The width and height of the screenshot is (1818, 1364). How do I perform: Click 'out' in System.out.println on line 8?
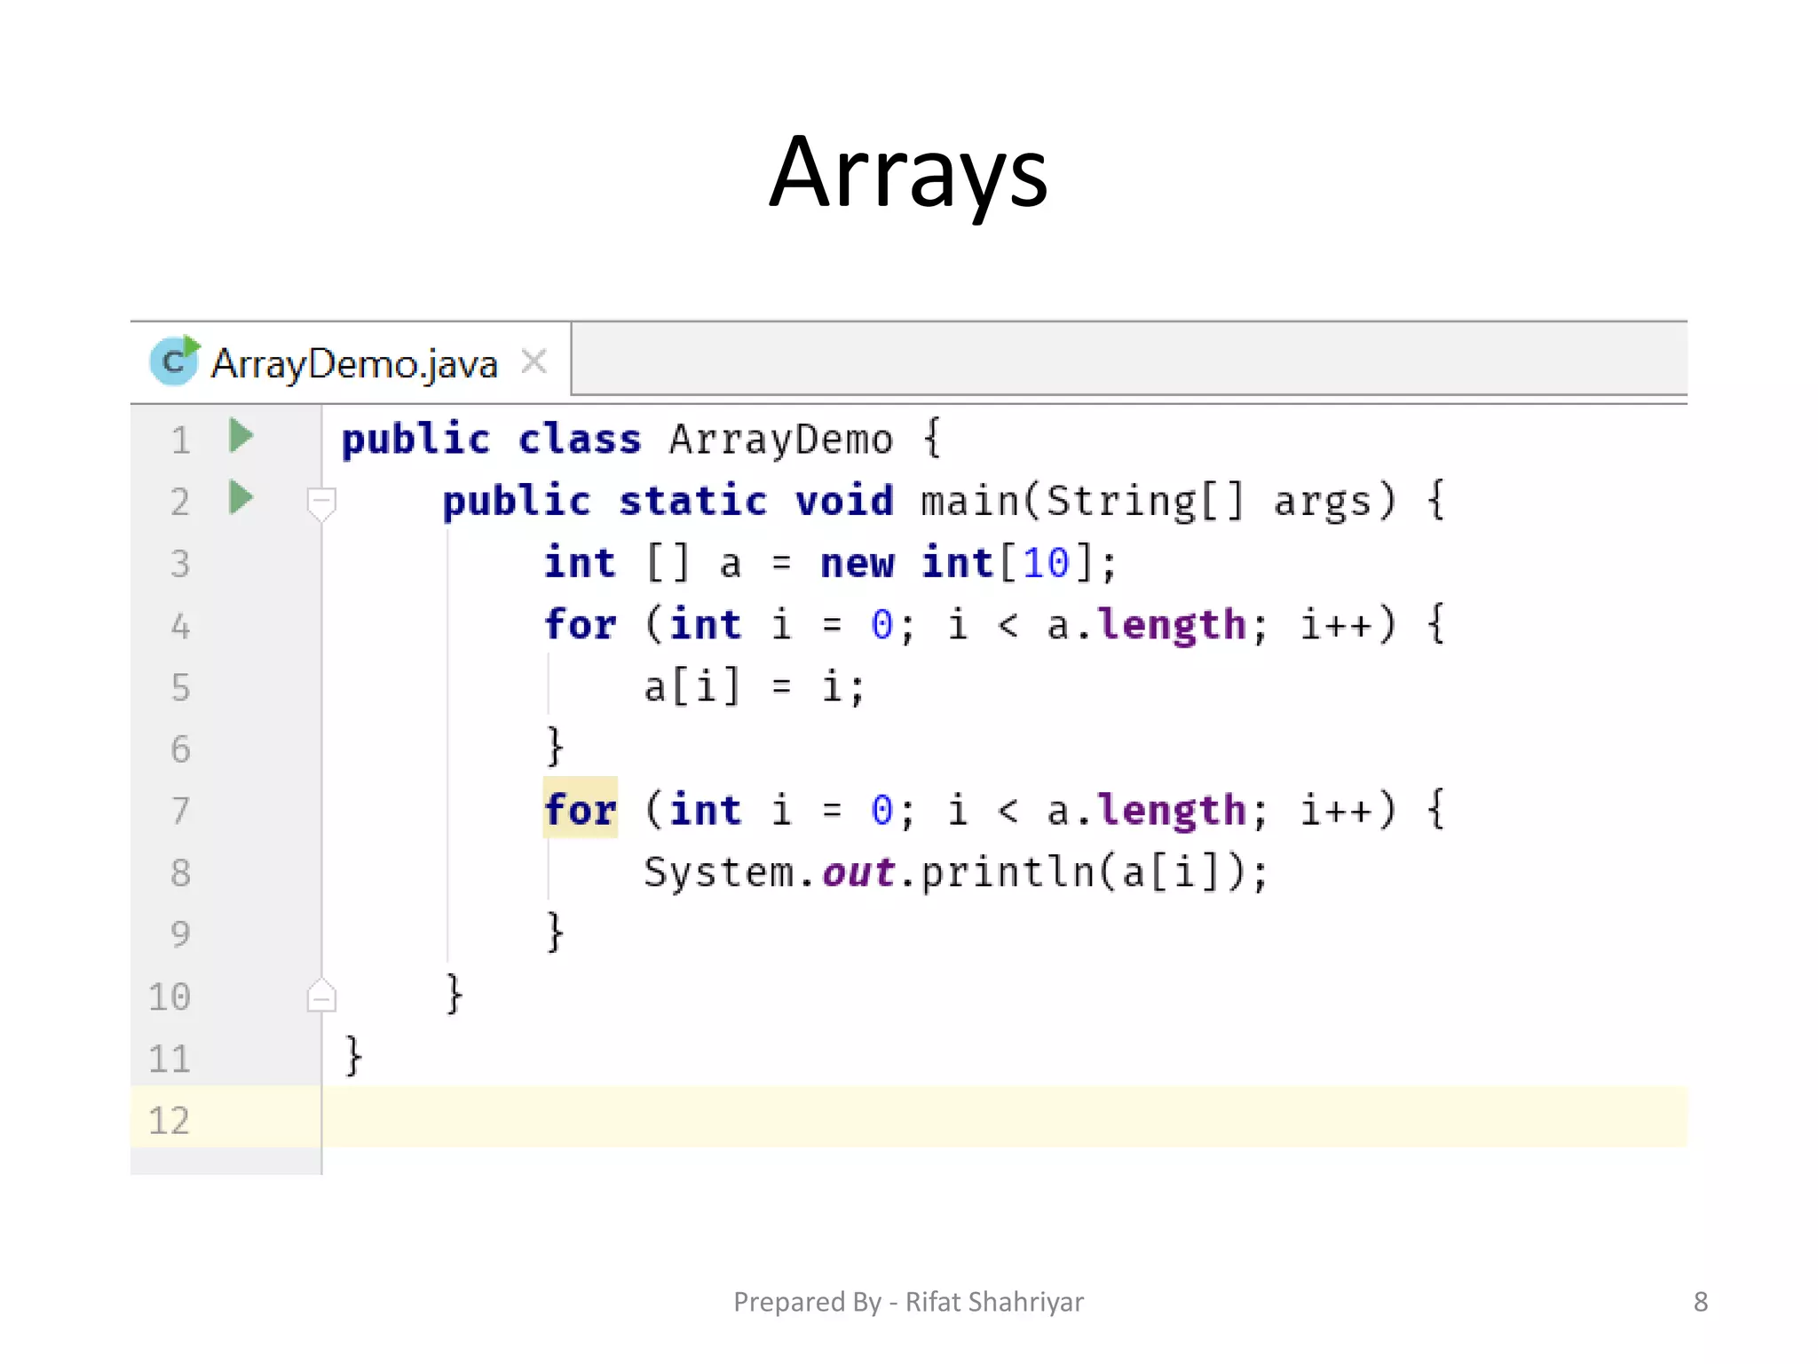pyautogui.click(x=858, y=873)
